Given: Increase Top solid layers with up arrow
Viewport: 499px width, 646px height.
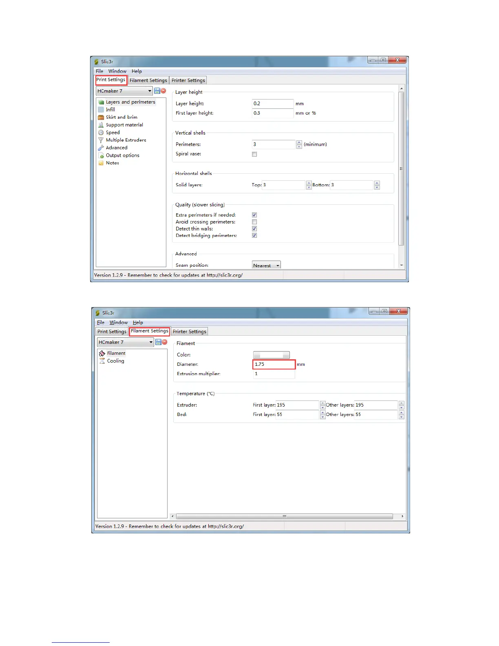Looking at the screenshot, I should [309, 183].
